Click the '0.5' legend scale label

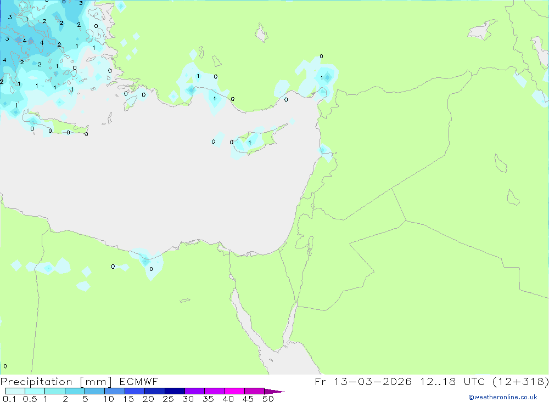[x=30, y=399]
